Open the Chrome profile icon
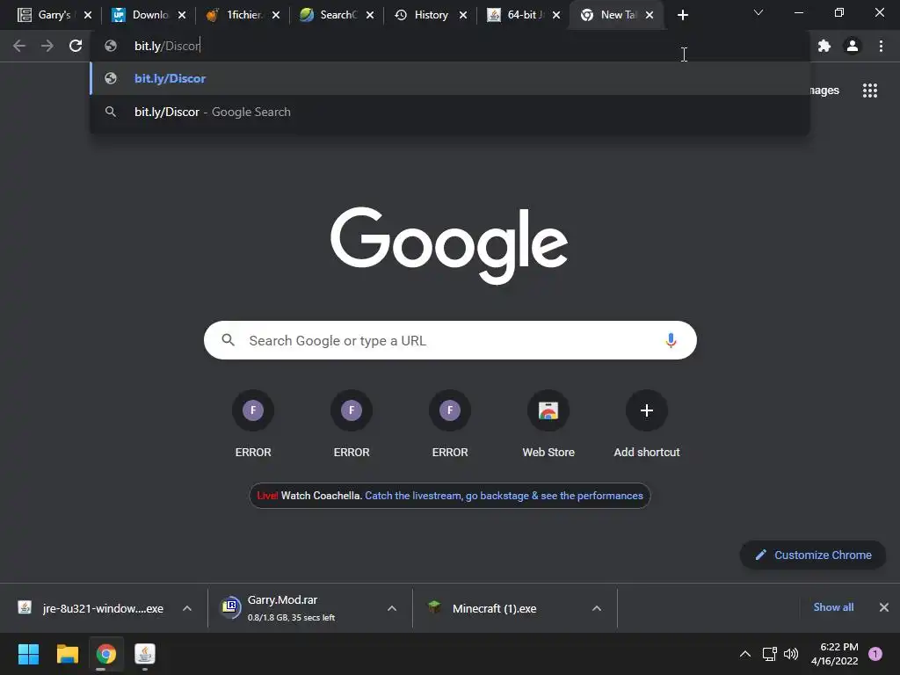 pos(853,46)
